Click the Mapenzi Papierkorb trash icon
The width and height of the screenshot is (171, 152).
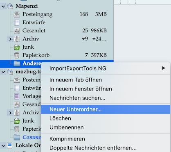pyautogui.click(x=17, y=55)
